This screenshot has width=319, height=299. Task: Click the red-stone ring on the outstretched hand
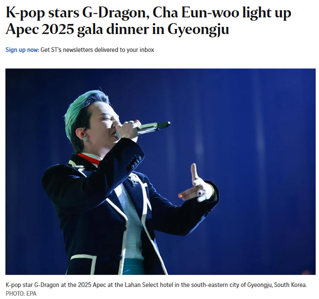[200, 193]
